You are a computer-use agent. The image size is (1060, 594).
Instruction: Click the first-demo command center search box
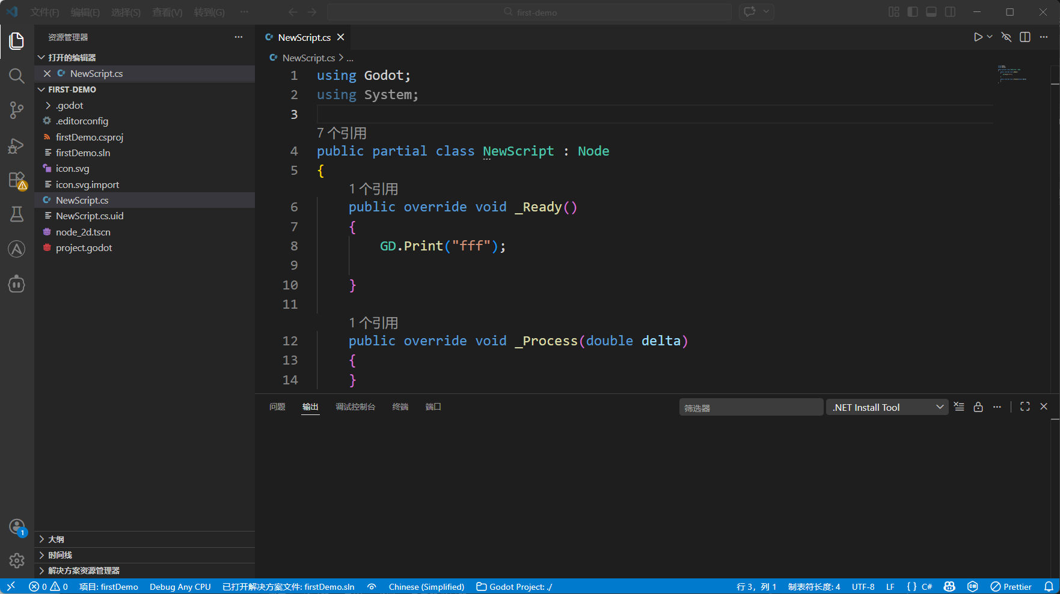click(529, 12)
